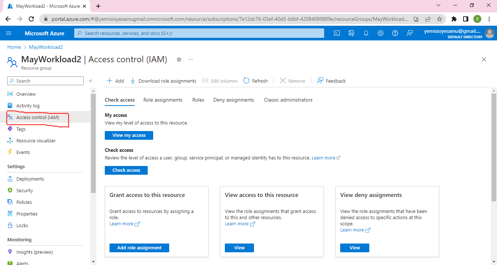497x265 pixels.
Task: Open the Help question mark icon
Action: coord(395,33)
